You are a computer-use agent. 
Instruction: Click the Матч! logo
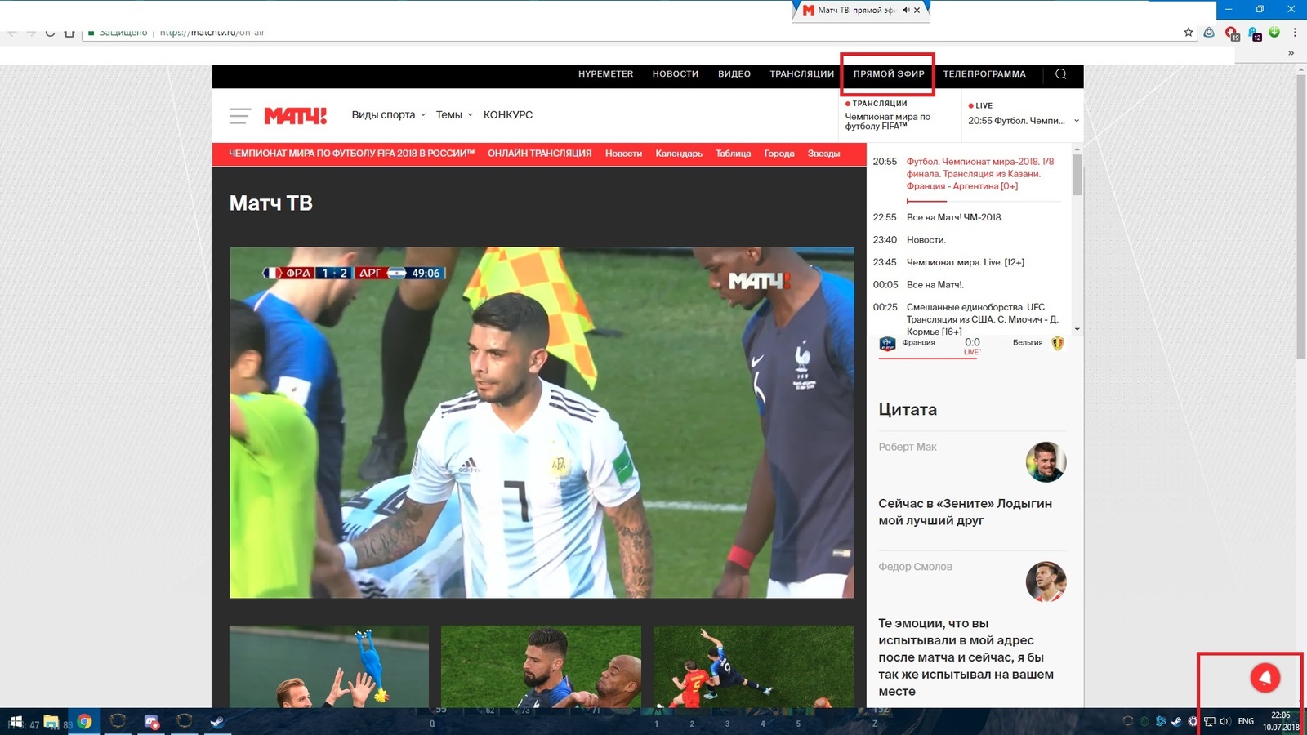[295, 116]
